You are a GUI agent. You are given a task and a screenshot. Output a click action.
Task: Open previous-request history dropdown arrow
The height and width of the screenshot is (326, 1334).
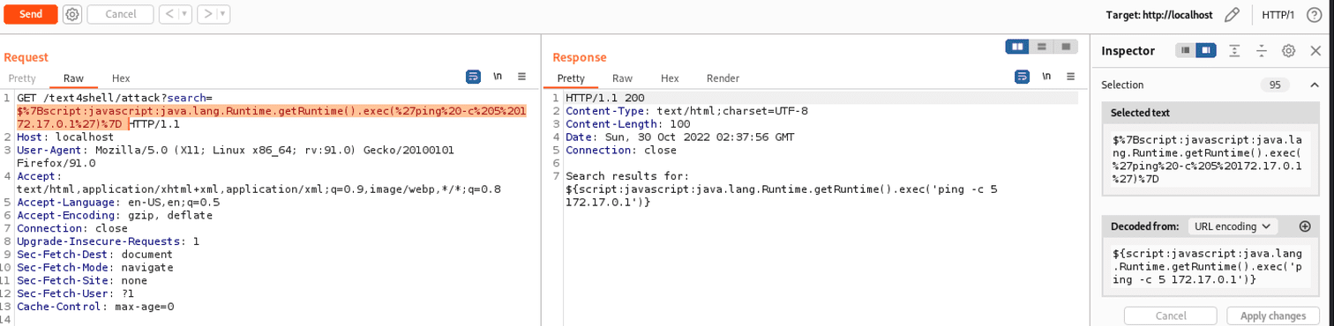(x=184, y=14)
